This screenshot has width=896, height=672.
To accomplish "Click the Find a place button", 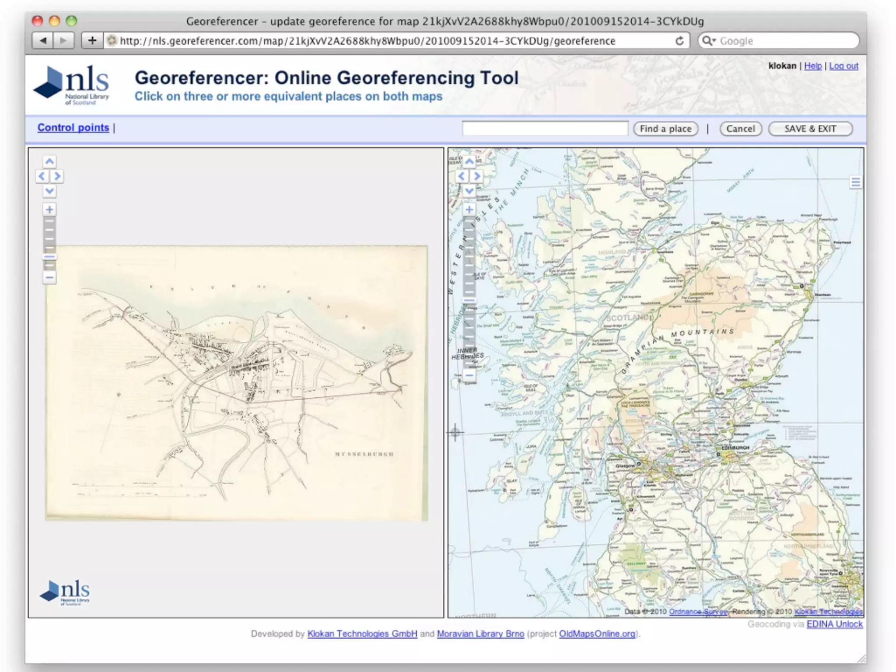I will point(665,129).
